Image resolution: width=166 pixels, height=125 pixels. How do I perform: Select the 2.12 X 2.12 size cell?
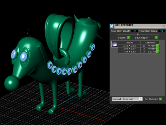(129, 46)
